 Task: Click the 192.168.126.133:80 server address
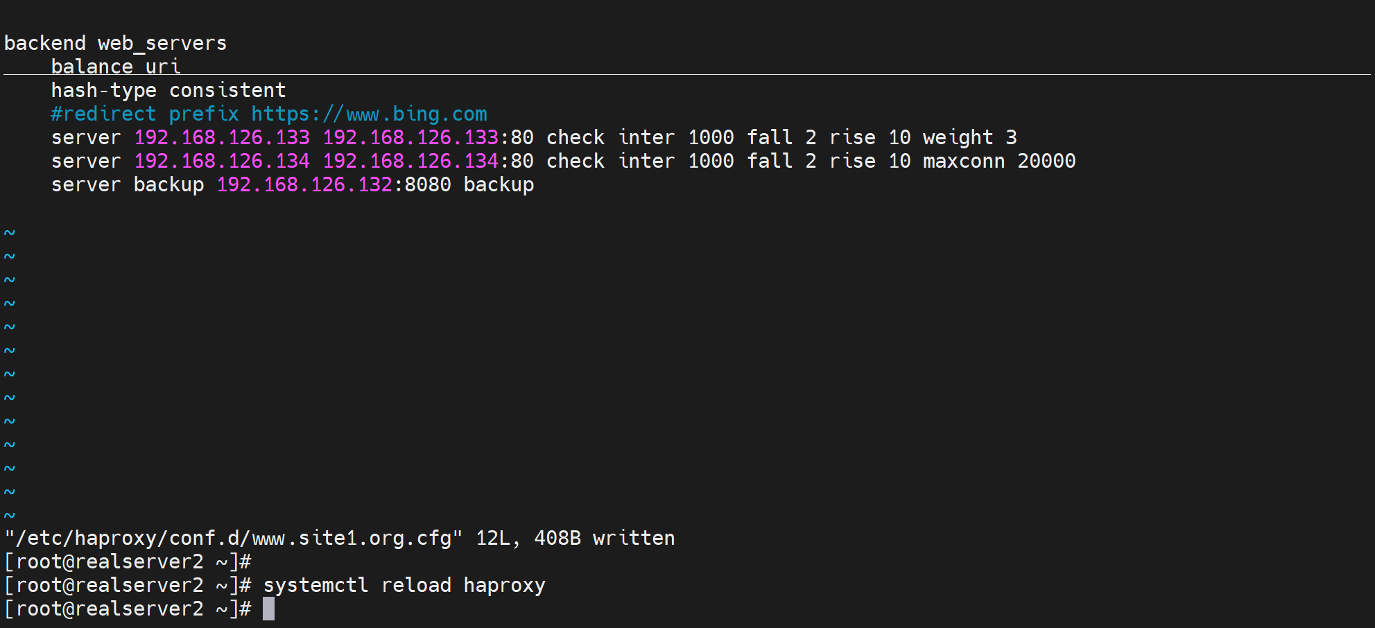pyautogui.click(x=428, y=137)
